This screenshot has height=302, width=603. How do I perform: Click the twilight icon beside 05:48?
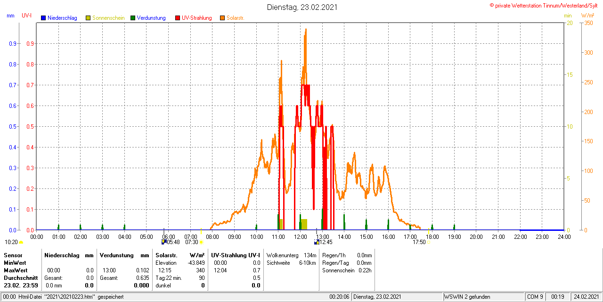(163, 242)
